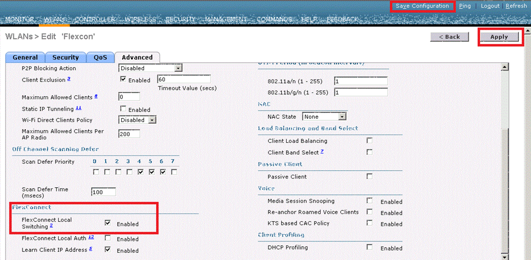The image size is (531, 260).
Task: Open Wi-Fi Direct Clients Policy dropdown
Action: pos(137,120)
